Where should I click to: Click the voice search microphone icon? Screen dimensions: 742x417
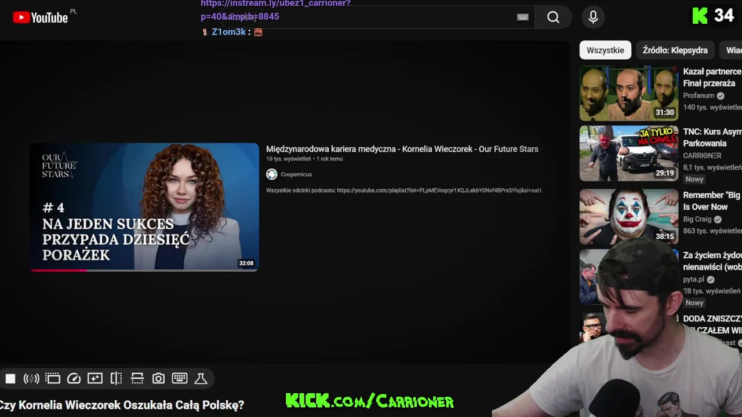point(593,17)
